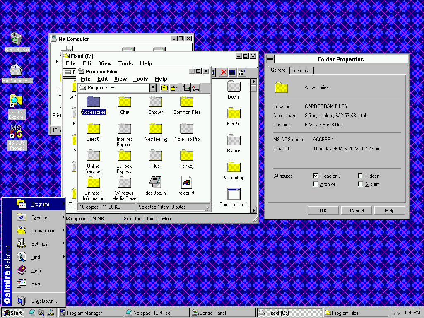Select the desktop.ini file
This screenshot has height=318, width=424.
pos(156,186)
